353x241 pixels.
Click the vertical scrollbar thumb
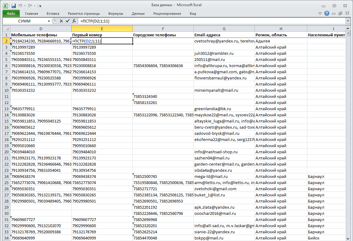tap(348, 34)
